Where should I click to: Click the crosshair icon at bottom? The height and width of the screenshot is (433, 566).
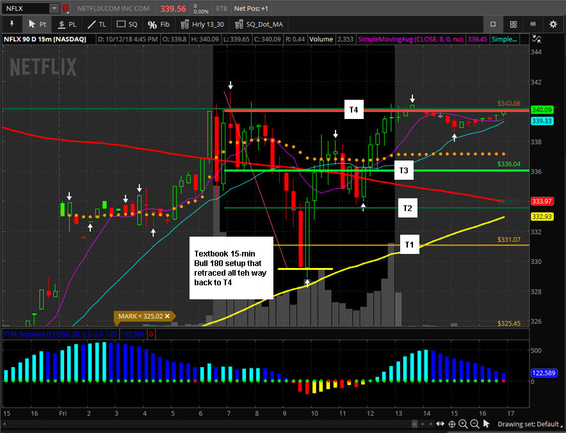tap(451, 424)
